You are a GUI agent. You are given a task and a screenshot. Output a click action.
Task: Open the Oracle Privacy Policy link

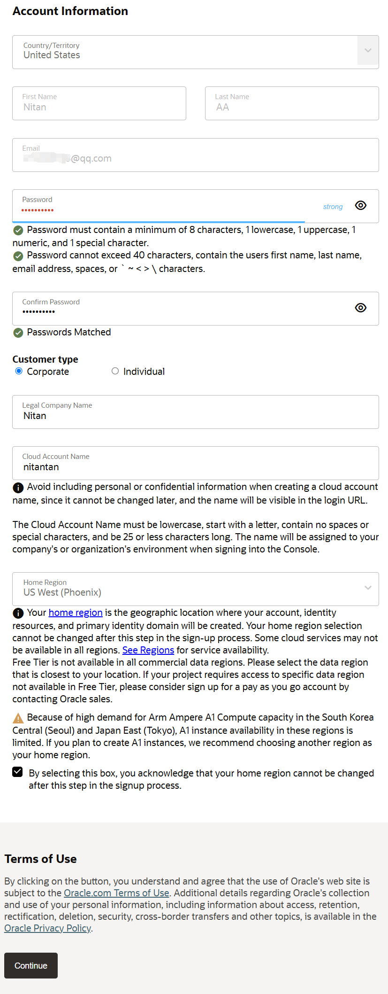tap(47, 928)
